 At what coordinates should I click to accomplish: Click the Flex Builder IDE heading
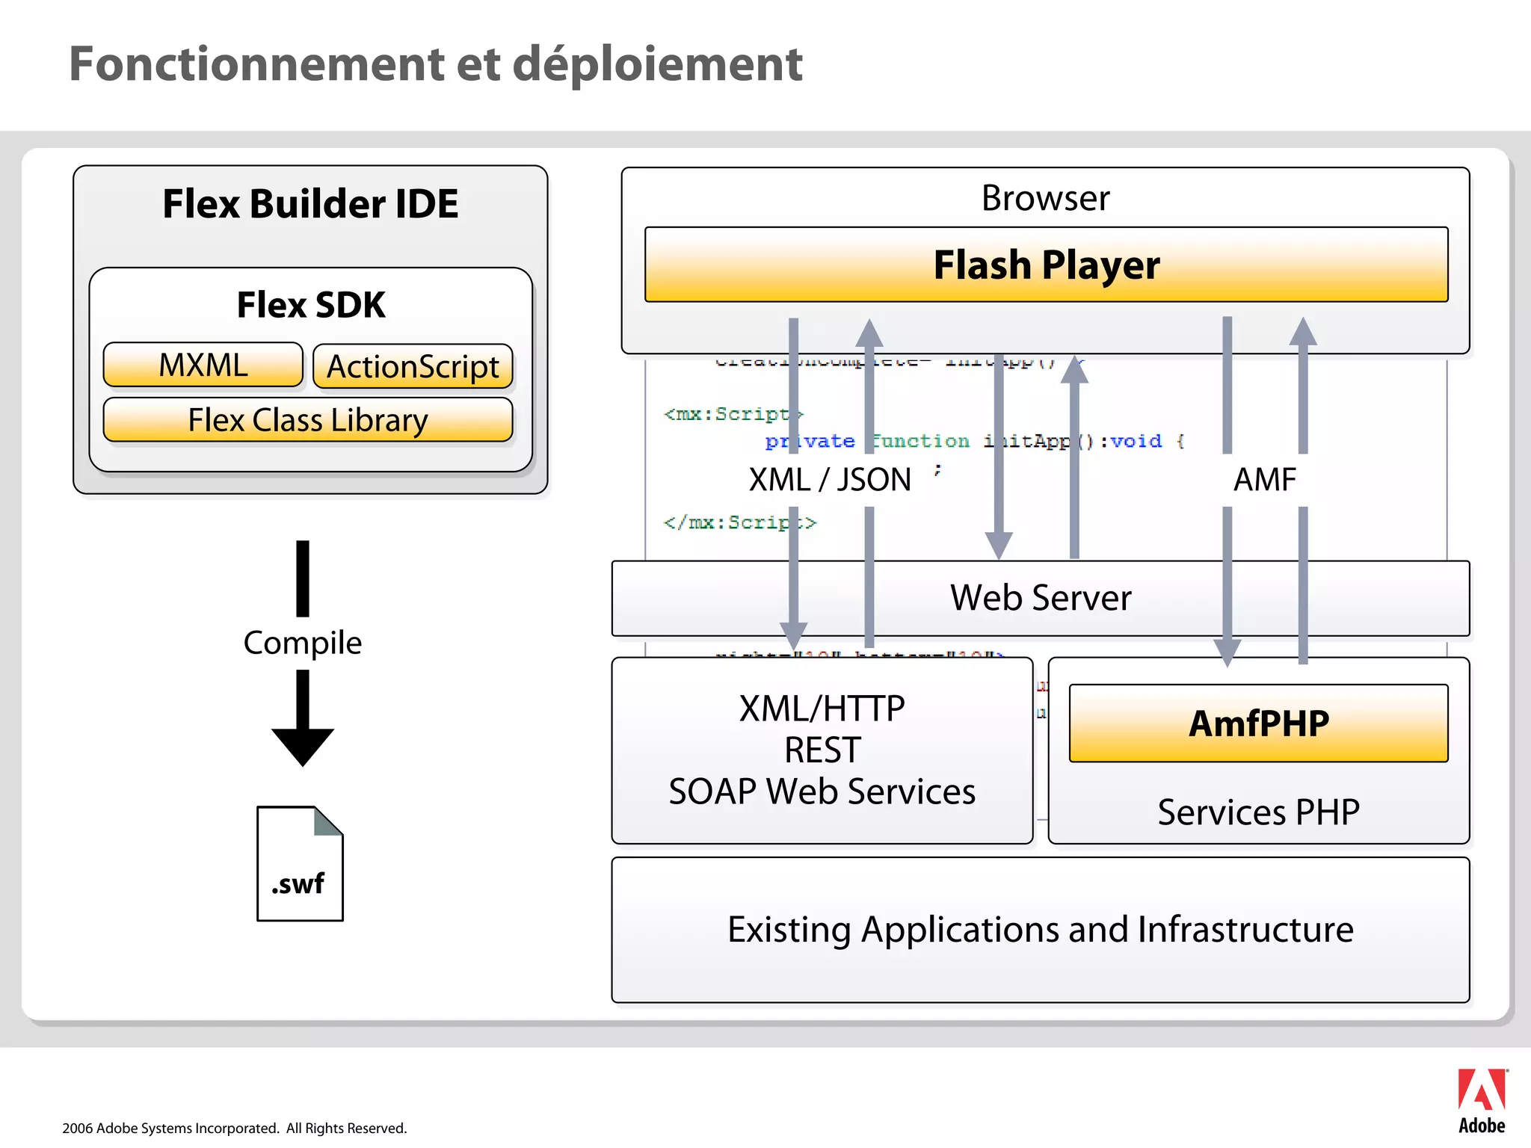[310, 204]
